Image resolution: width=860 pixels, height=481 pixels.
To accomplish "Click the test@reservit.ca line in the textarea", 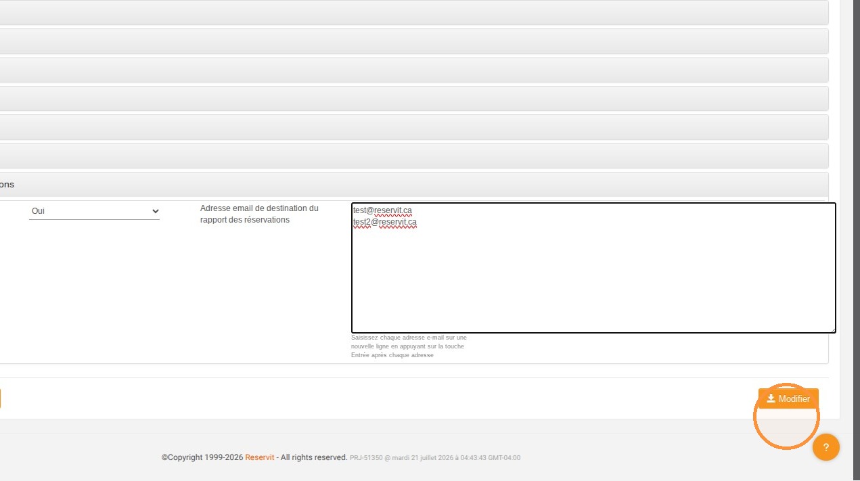I will (382, 211).
